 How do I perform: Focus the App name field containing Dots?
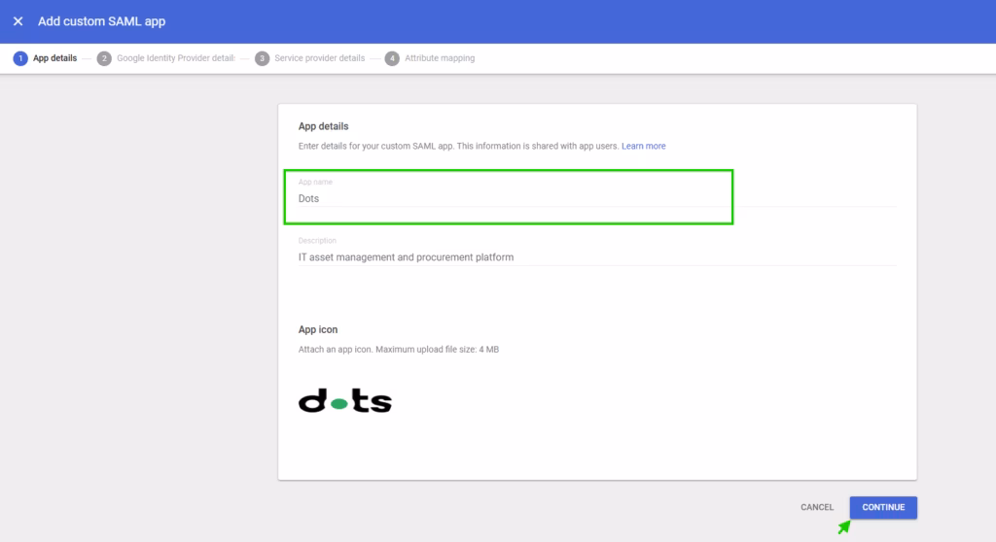tap(506, 198)
